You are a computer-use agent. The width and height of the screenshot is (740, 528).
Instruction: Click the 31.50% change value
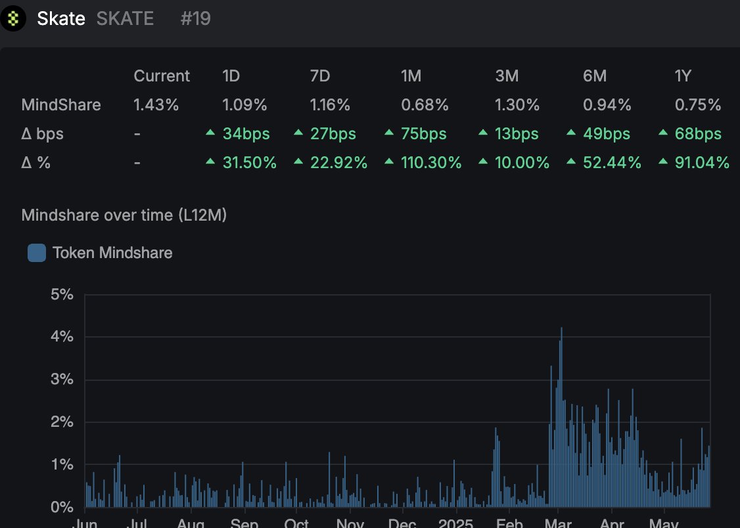point(250,163)
